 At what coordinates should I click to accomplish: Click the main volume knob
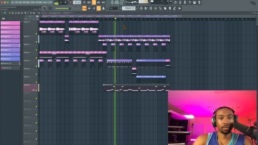click(44, 8)
